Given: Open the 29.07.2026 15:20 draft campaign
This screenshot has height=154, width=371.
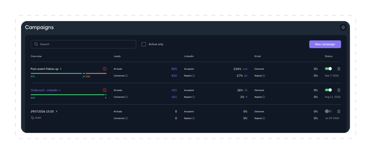Looking at the screenshot, I should 42,111.
